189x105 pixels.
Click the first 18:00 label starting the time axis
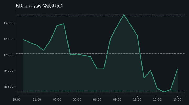click(17, 99)
